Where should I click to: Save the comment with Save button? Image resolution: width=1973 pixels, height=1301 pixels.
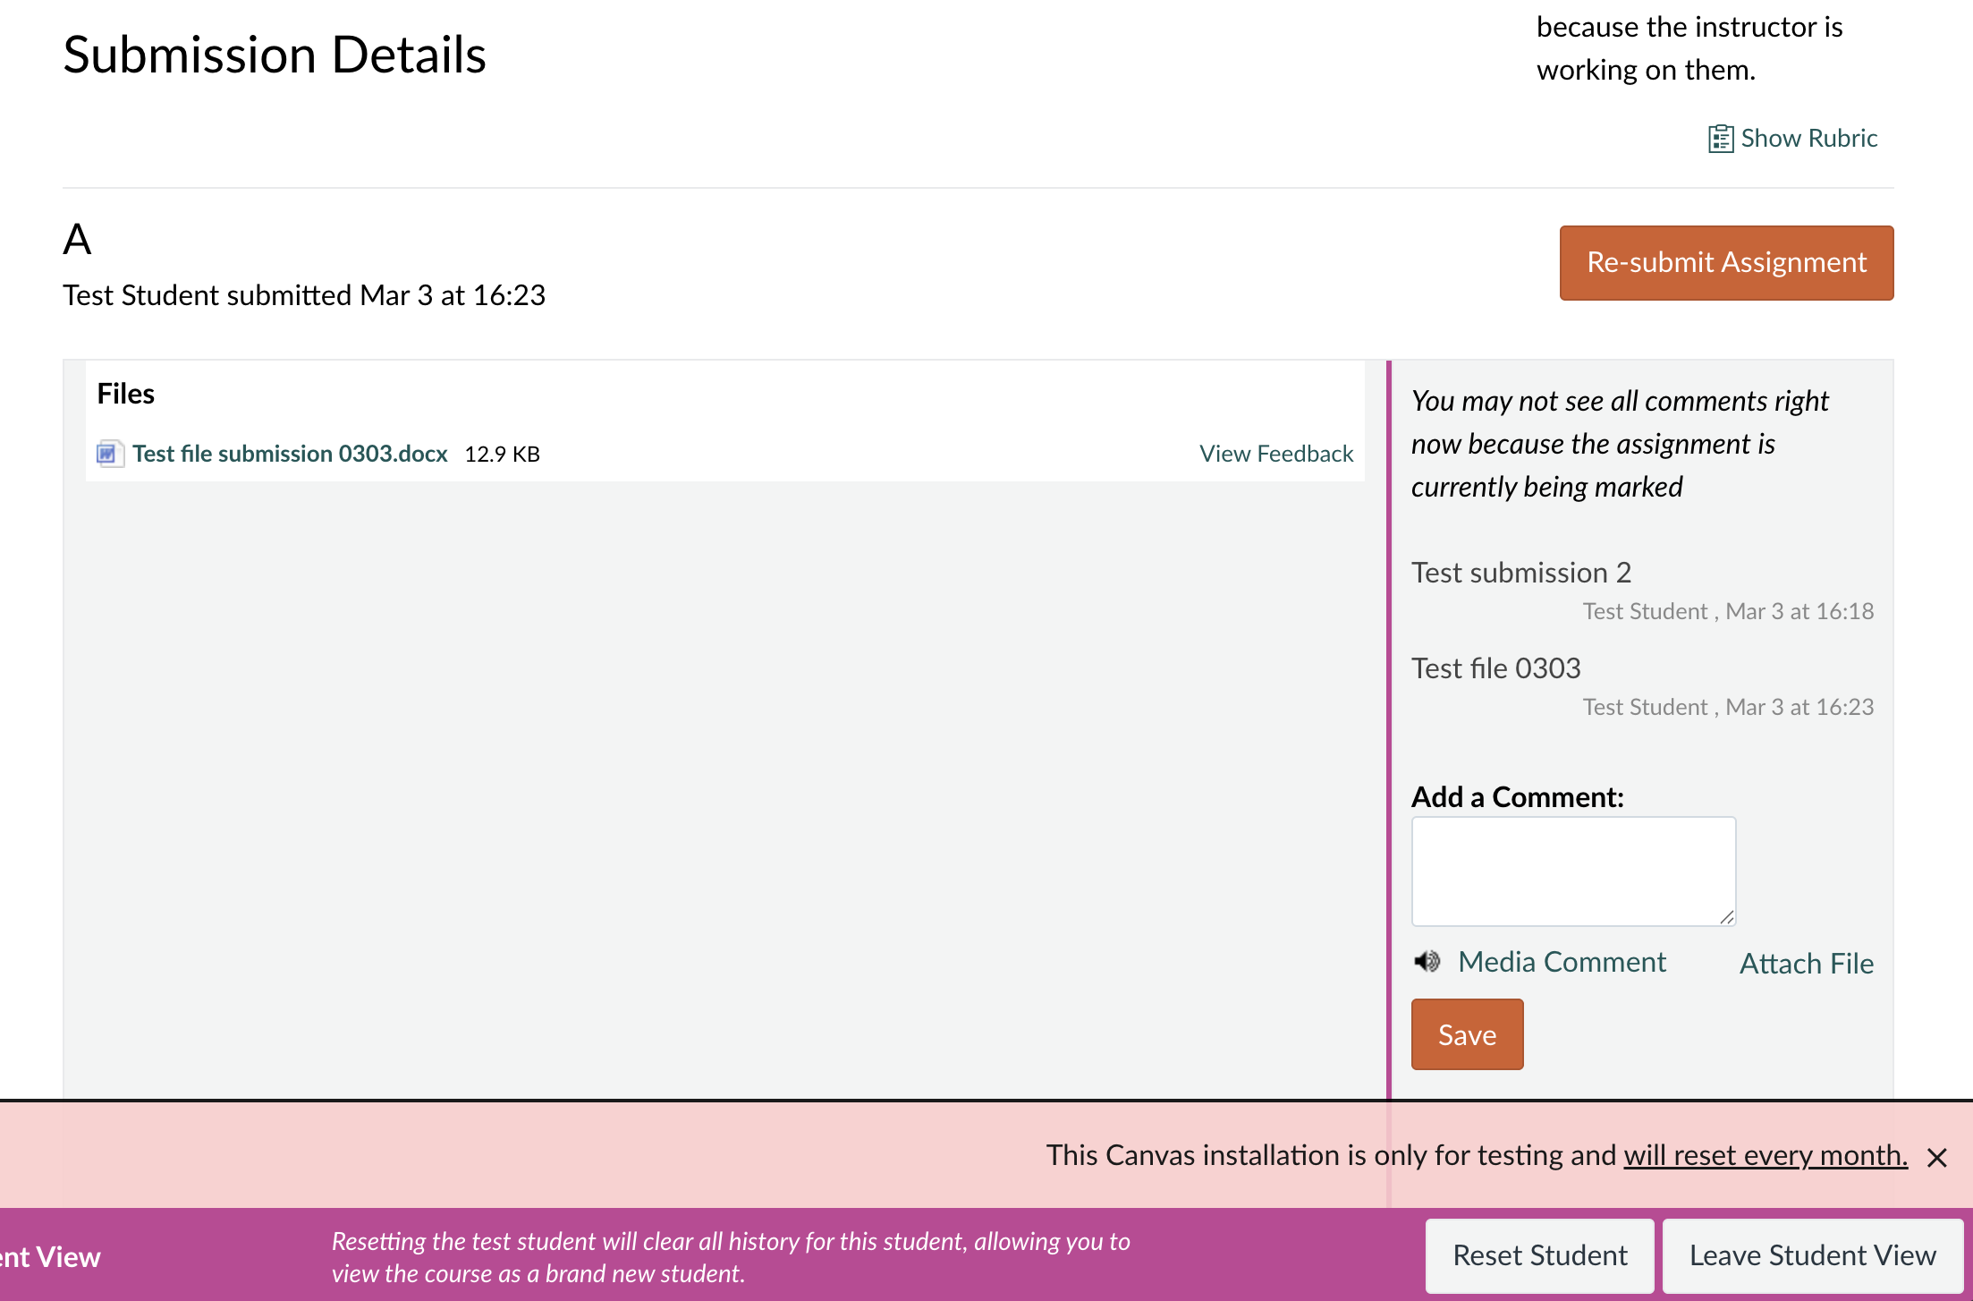(x=1467, y=1034)
